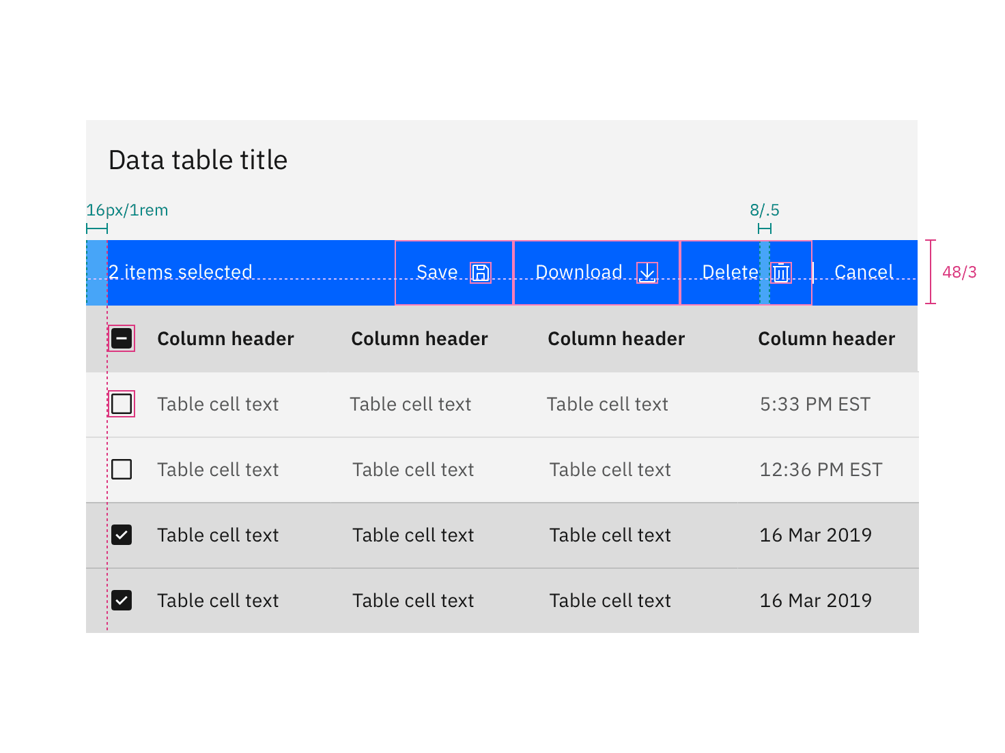Click the Download batch action
The height and width of the screenshot is (753, 1005).
(578, 271)
